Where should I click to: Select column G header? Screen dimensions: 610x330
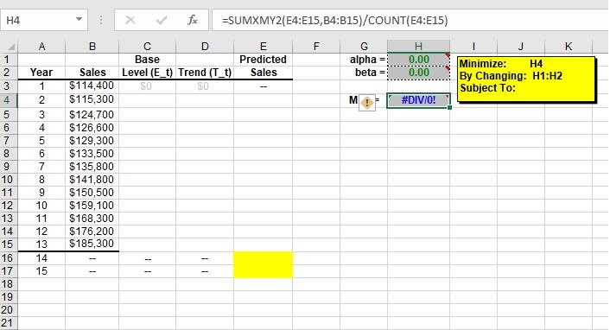(364, 47)
